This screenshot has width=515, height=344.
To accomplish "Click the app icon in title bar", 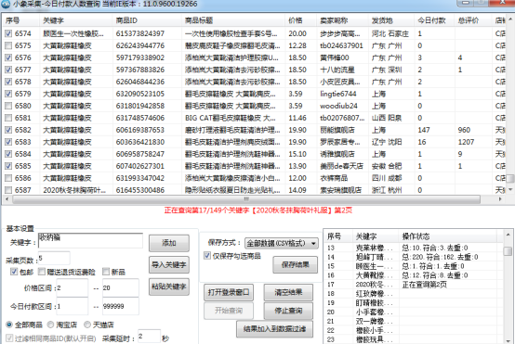I will pos(6,4).
